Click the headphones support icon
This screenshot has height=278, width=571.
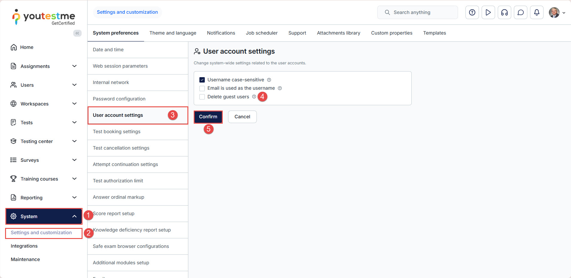pyautogui.click(x=504, y=13)
